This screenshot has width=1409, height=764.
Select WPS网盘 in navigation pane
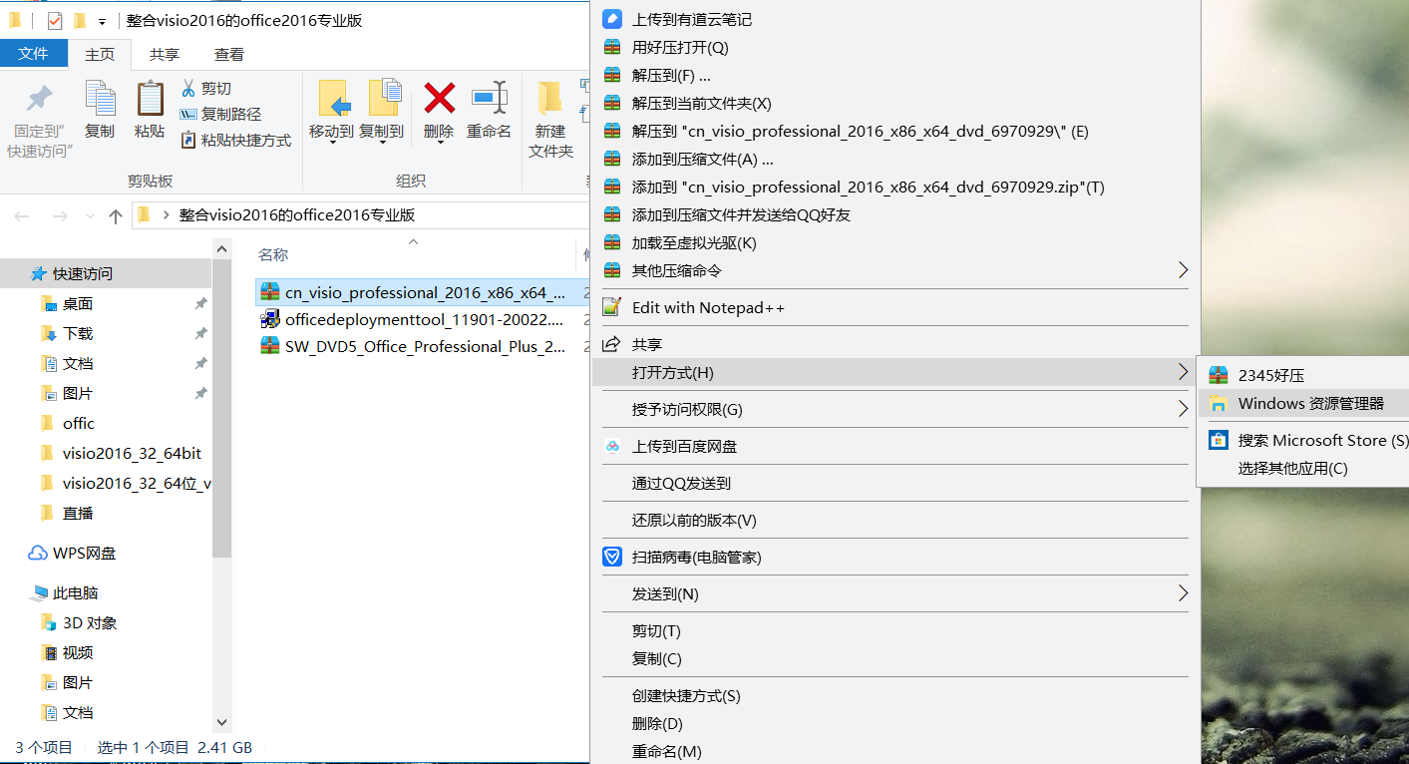click(x=84, y=553)
